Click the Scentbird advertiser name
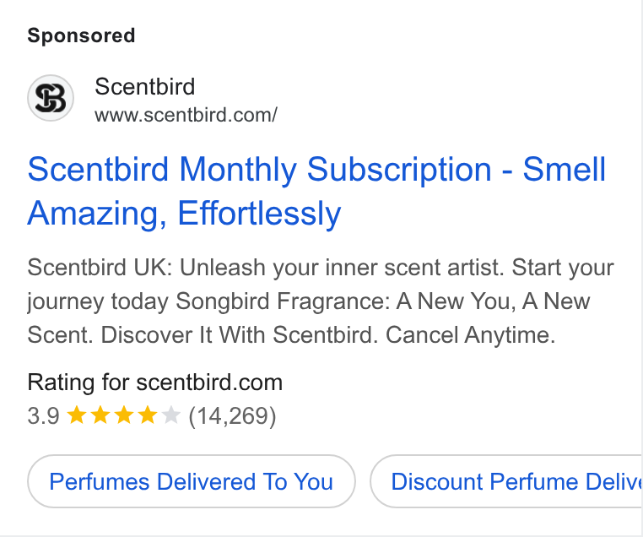The width and height of the screenshot is (643, 537). (x=145, y=87)
